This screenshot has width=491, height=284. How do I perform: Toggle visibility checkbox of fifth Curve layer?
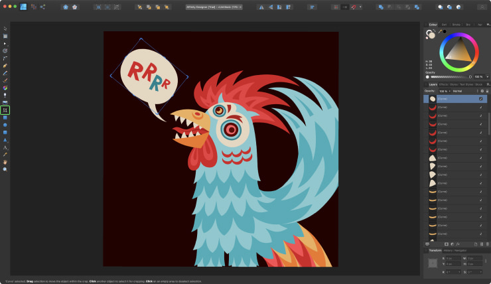point(480,133)
